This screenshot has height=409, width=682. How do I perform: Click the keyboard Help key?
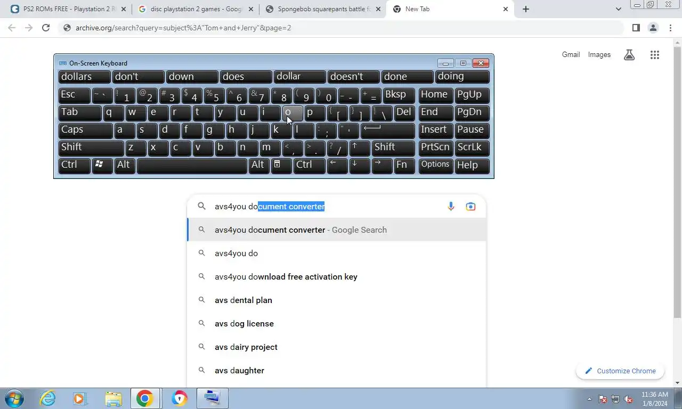[x=472, y=166]
